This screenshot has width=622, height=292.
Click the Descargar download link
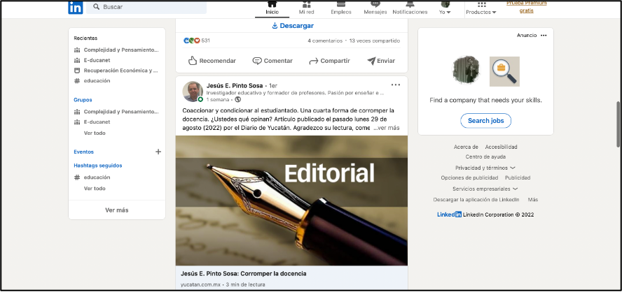(x=292, y=26)
